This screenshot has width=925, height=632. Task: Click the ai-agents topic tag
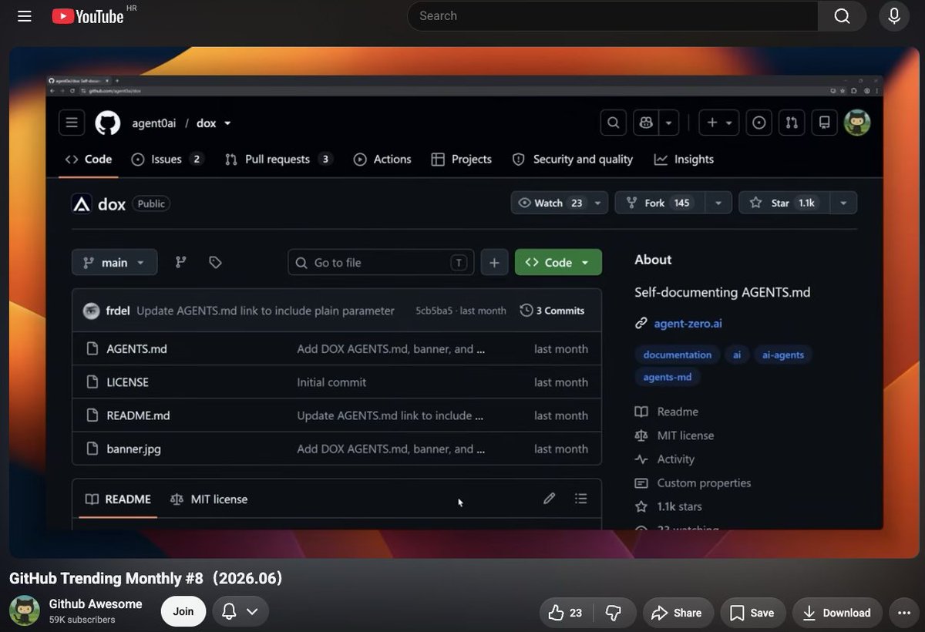[x=782, y=355]
